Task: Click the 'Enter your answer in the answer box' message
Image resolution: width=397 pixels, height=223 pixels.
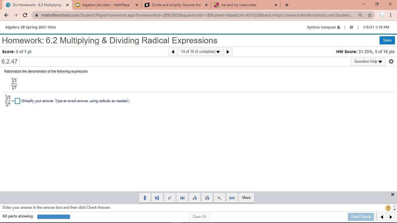Action: click(x=57, y=208)
